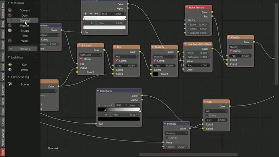Click the World globe icon

(10, 70)
